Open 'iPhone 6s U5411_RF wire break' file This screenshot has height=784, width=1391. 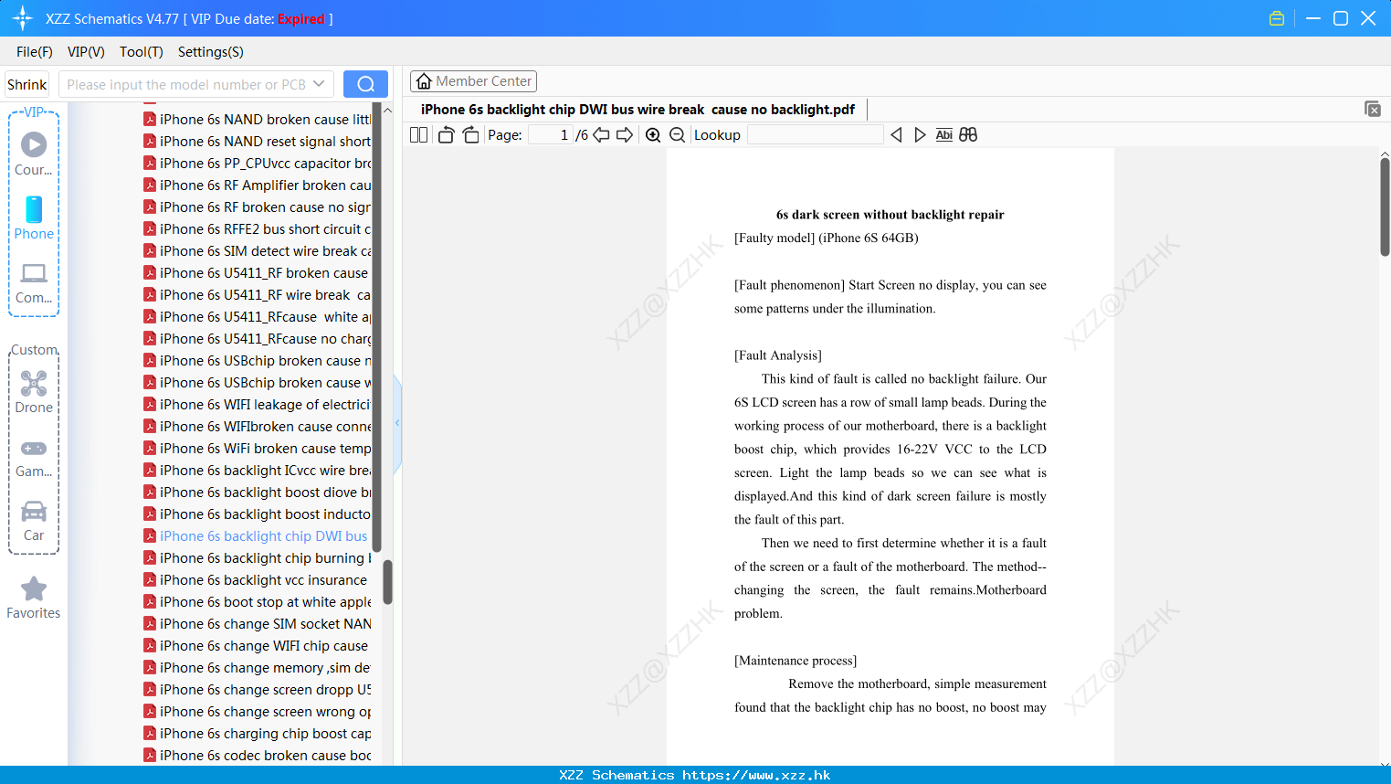(x=258, y=295)
